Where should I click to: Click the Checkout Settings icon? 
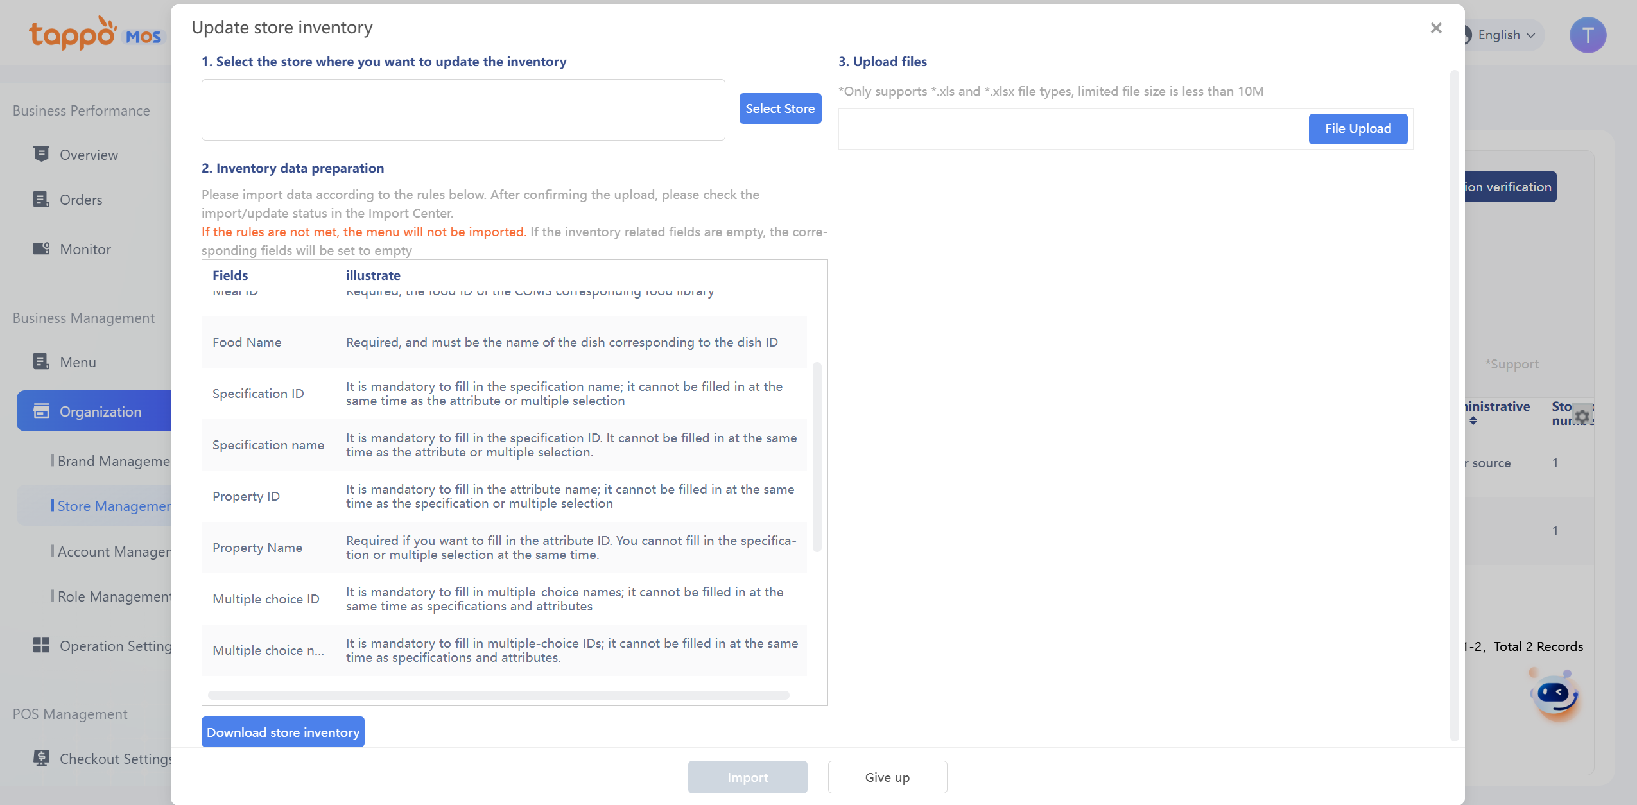pos(41,758)
